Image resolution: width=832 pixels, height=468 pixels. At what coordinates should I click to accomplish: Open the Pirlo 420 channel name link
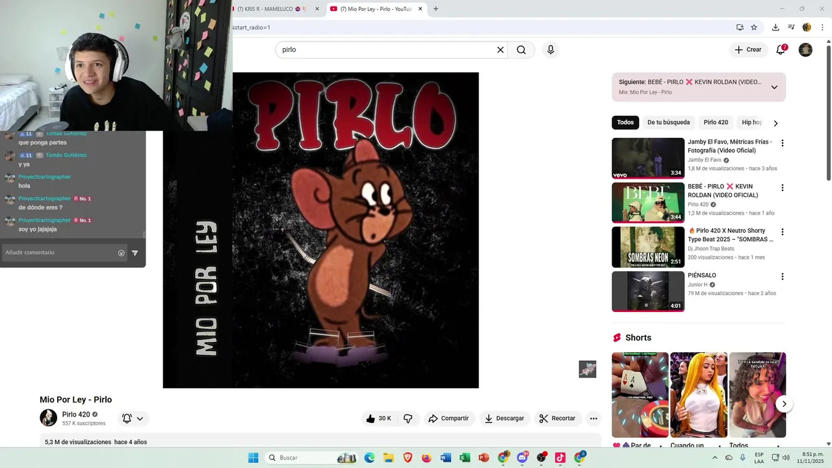[x=76, y=415]
